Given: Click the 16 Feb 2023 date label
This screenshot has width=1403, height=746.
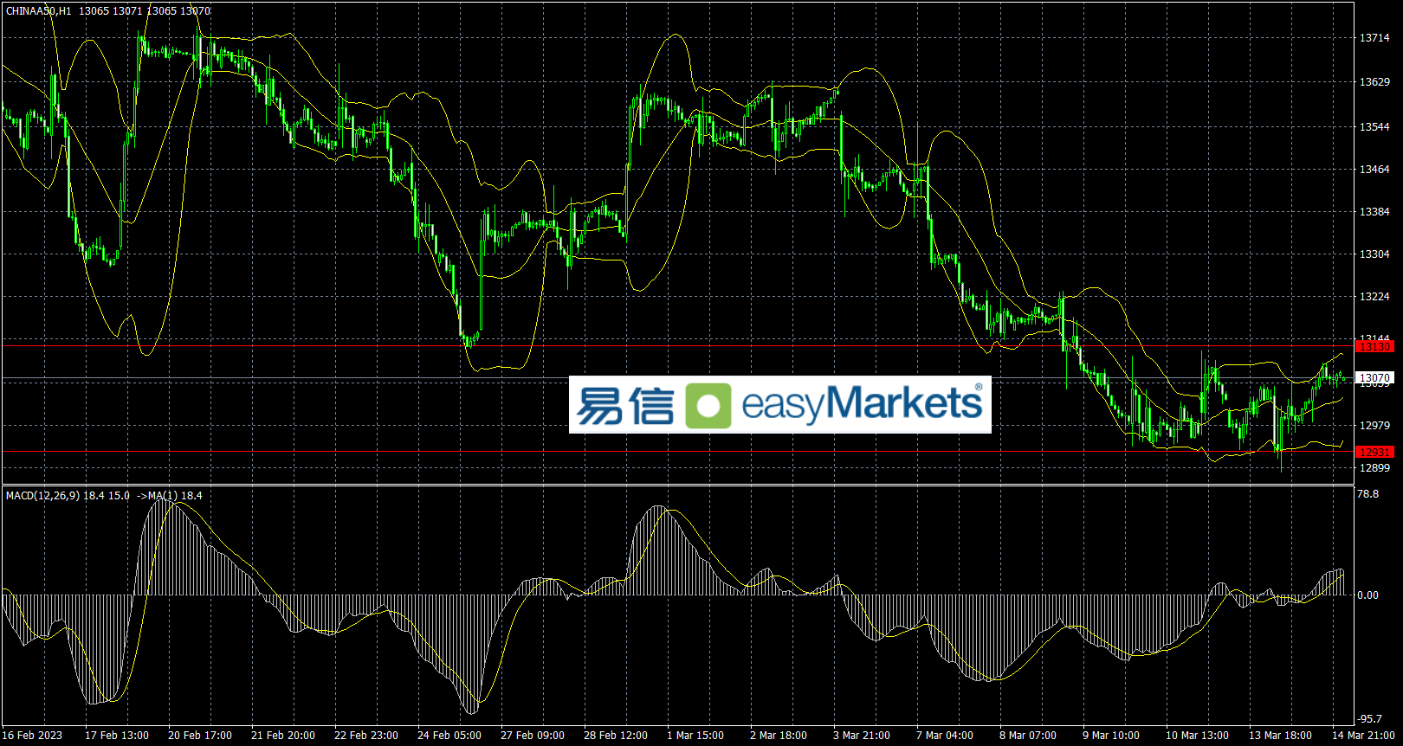Looking at the screenshot, I should coord(32,736).
